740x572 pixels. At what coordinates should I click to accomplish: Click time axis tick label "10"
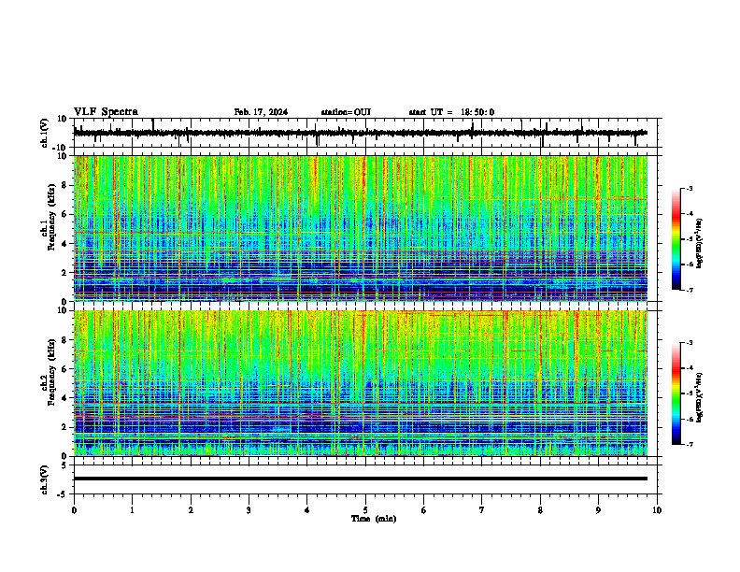click(x=657, y=510)
